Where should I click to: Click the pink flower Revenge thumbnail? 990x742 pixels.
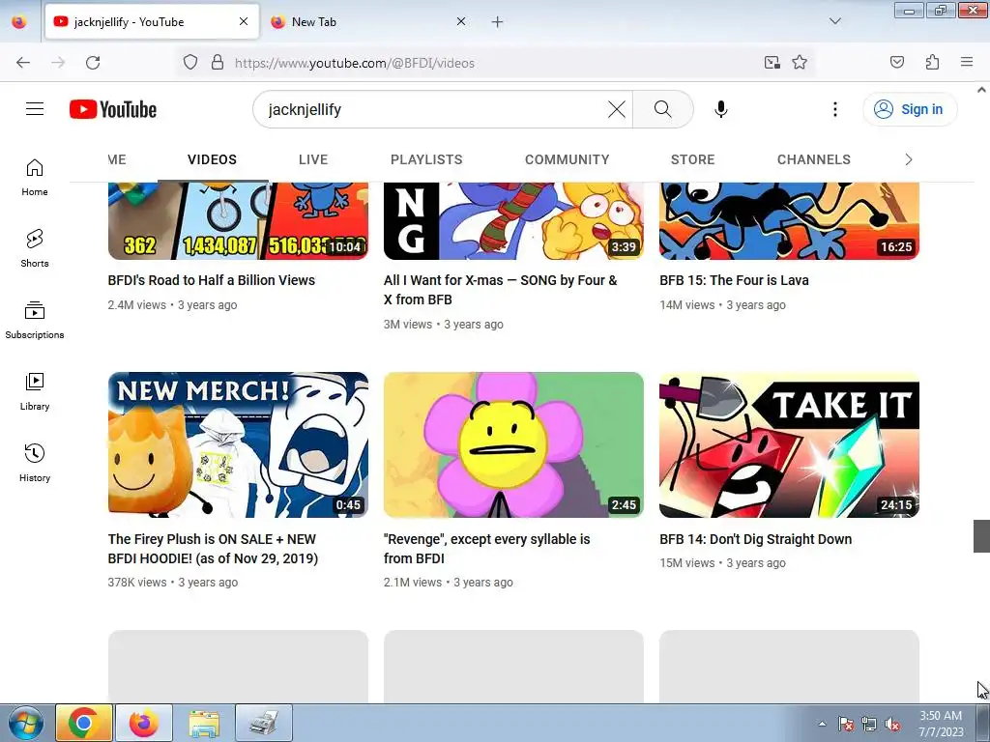513,444
